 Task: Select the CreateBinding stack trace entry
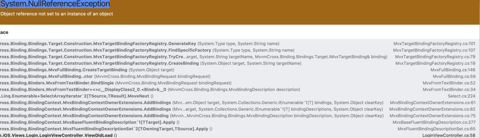(x=240, y=63)
